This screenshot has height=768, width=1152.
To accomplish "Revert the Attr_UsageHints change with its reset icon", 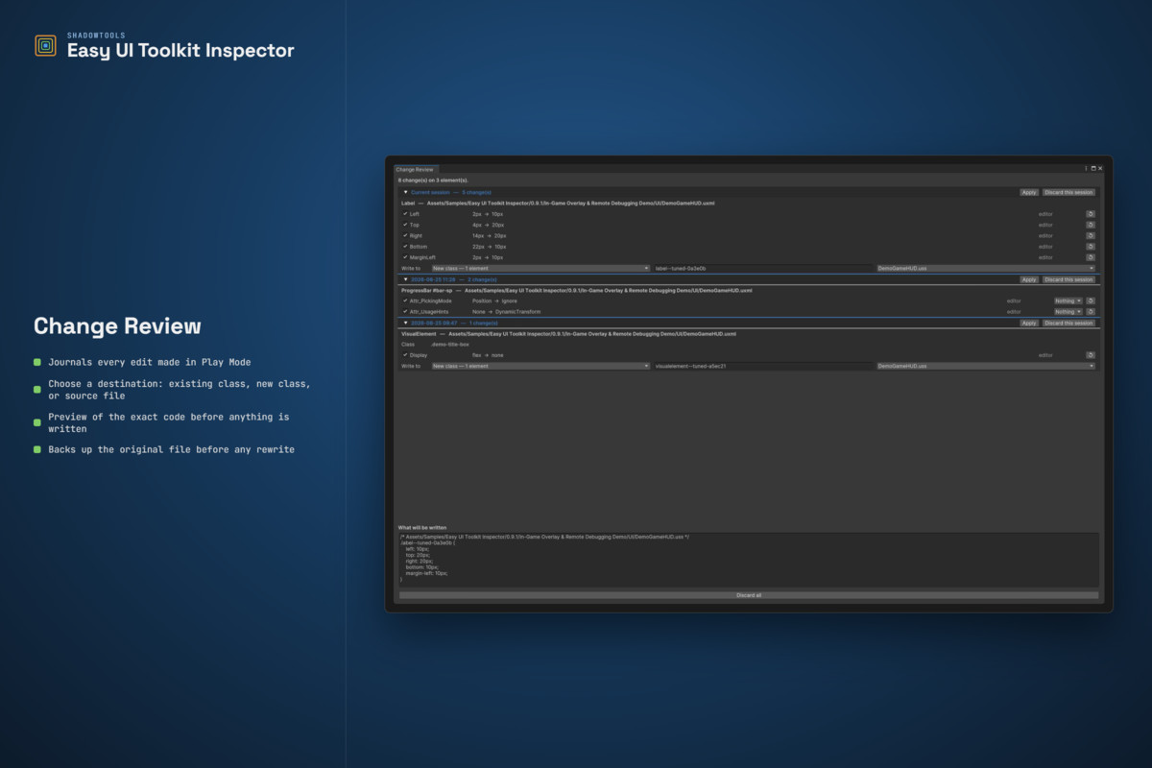I will point(1091,312).
